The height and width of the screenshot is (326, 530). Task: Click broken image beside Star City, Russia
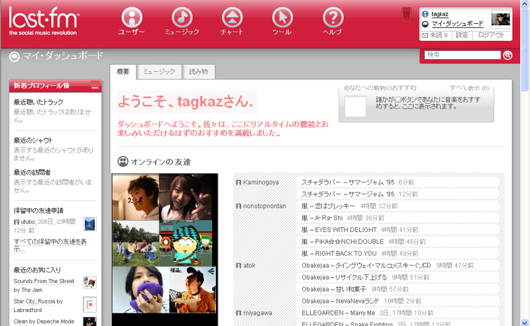coord(89,305)
